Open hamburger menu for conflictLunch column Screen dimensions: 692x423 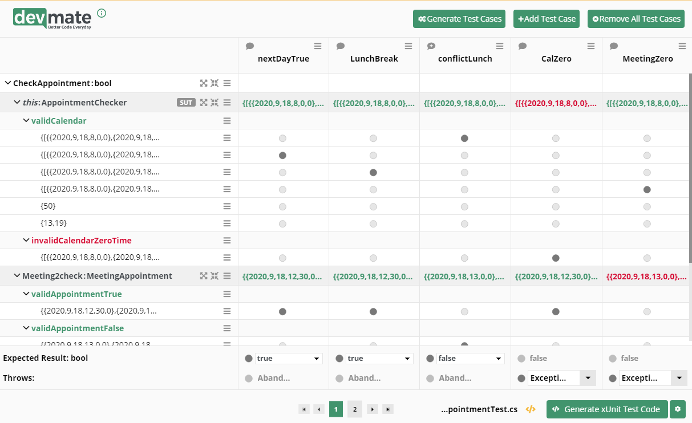500,46
